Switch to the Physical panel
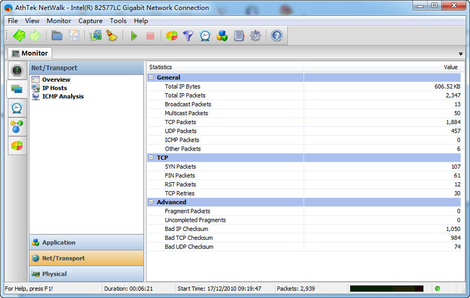Viewport: 470px width, 298px height. pos(86,274)
